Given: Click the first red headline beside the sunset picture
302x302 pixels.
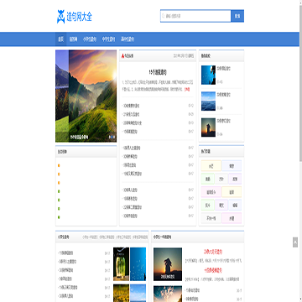Looking at the screenshot, I should 213,252.
